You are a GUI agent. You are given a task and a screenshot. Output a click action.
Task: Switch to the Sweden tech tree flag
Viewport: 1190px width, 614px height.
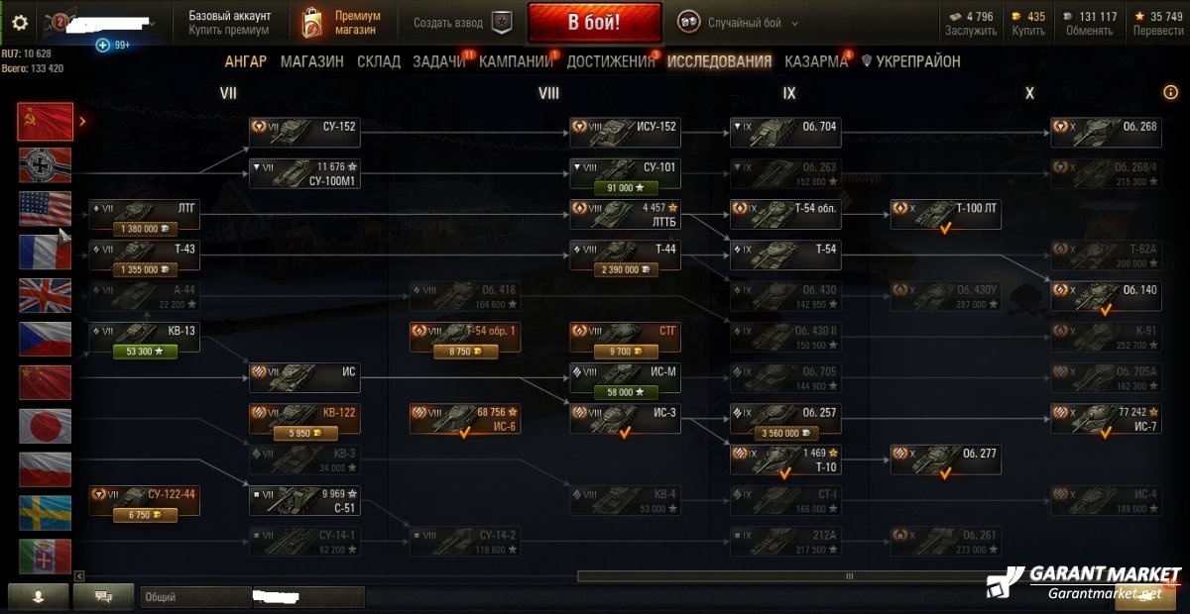click(46, 513)
